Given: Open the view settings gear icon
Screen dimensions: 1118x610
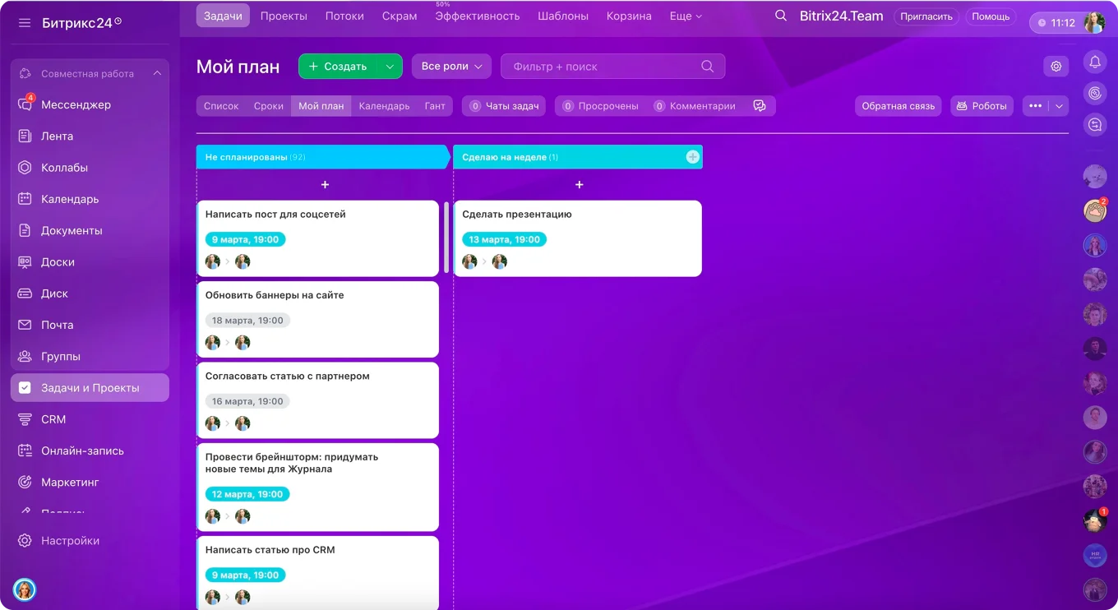Looking at the screenshot, I should 1056,67.
